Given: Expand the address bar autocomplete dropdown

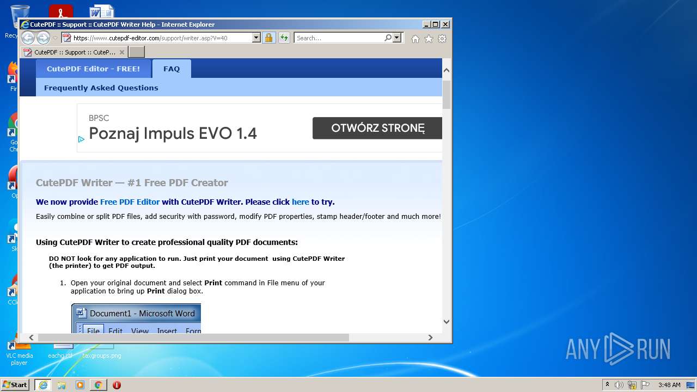Looking at the screenshot, I should tap(256, 38).
